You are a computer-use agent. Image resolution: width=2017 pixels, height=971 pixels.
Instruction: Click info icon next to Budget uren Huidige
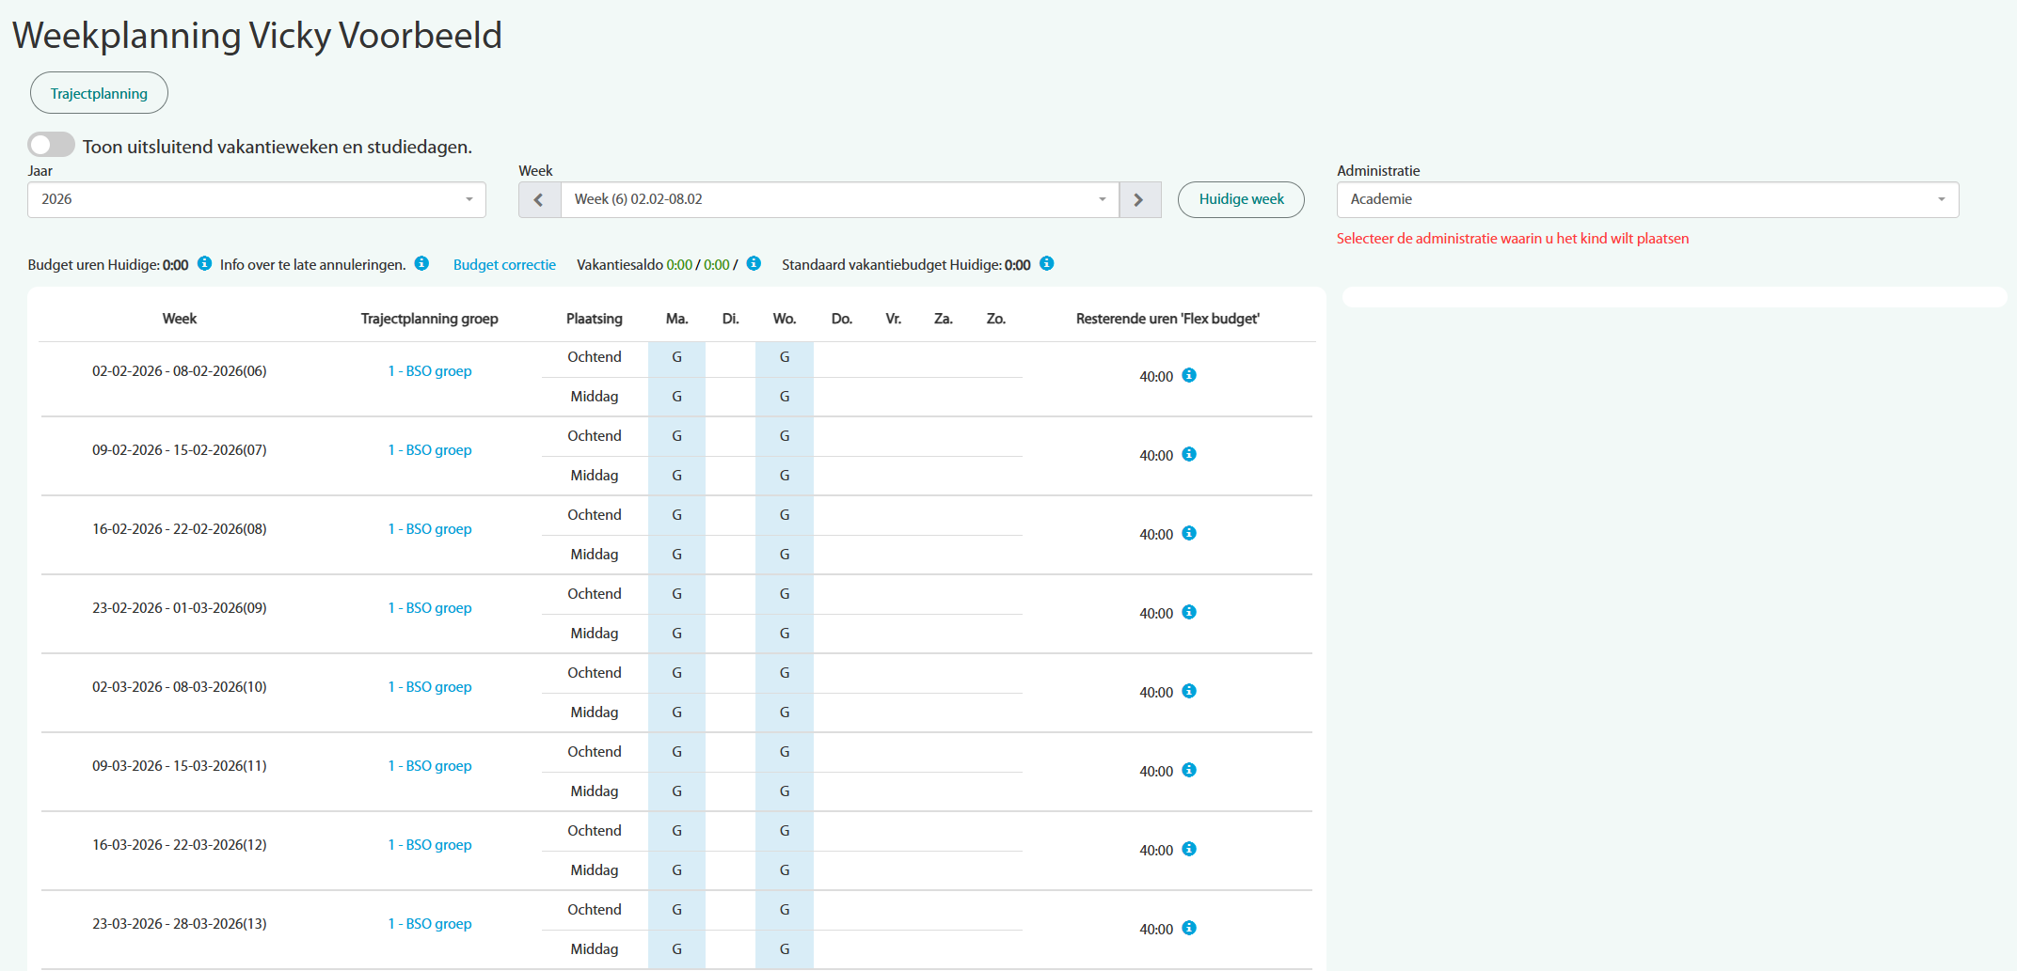click(x=204, y=264)
